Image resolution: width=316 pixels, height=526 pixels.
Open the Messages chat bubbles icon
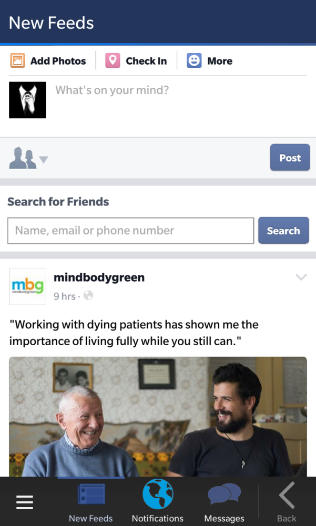225,494
